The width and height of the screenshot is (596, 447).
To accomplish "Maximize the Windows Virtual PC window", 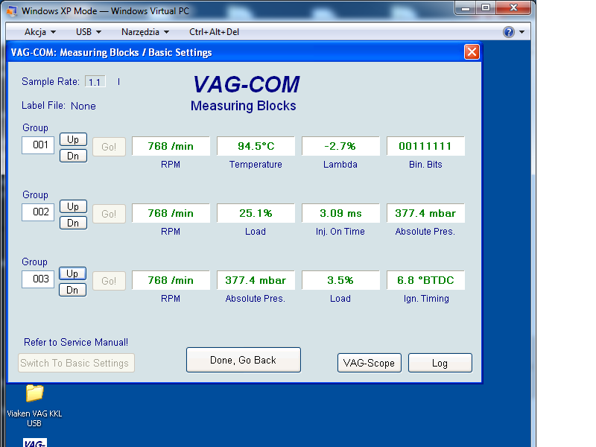I will pos(486,7).
